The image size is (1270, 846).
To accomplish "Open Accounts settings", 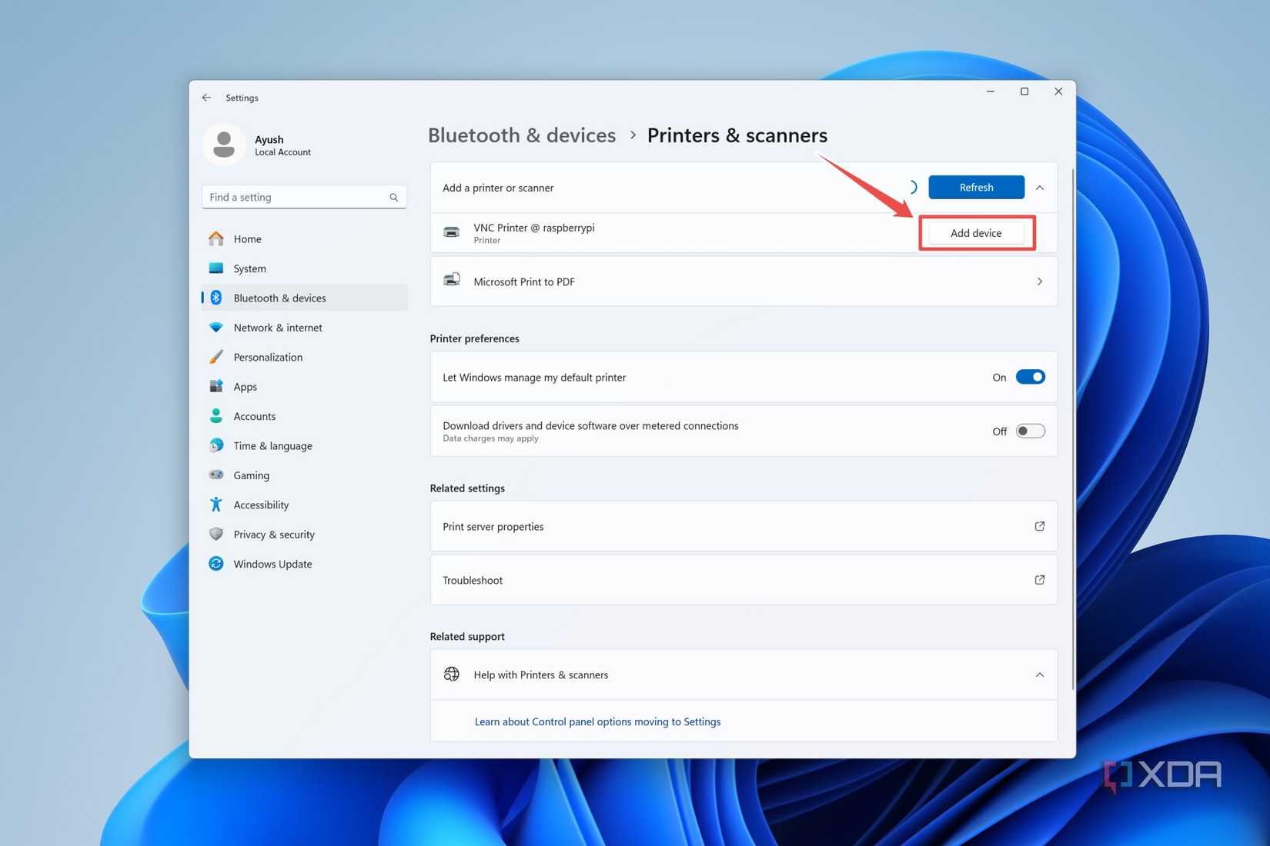I will coord(305,416).
